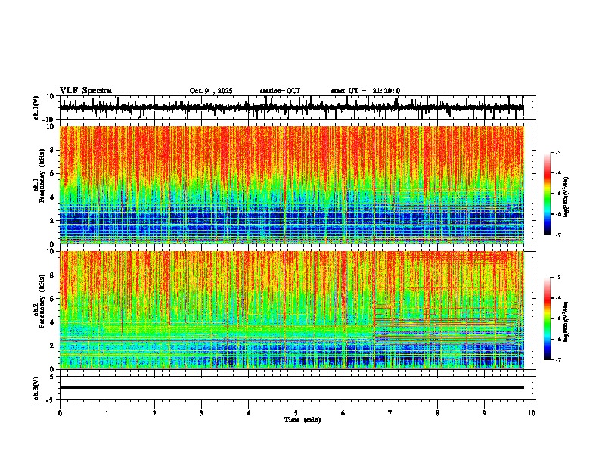Click the time axis tick label "4"

pyautogui.click(x=249, y=413)
